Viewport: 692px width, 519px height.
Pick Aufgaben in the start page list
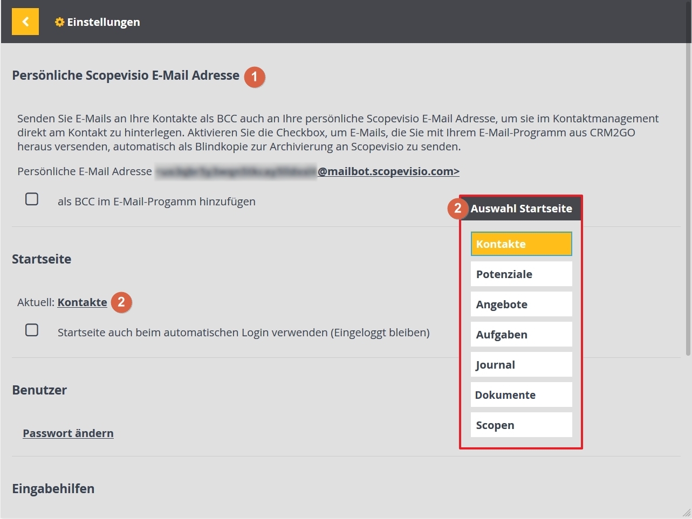522,334
